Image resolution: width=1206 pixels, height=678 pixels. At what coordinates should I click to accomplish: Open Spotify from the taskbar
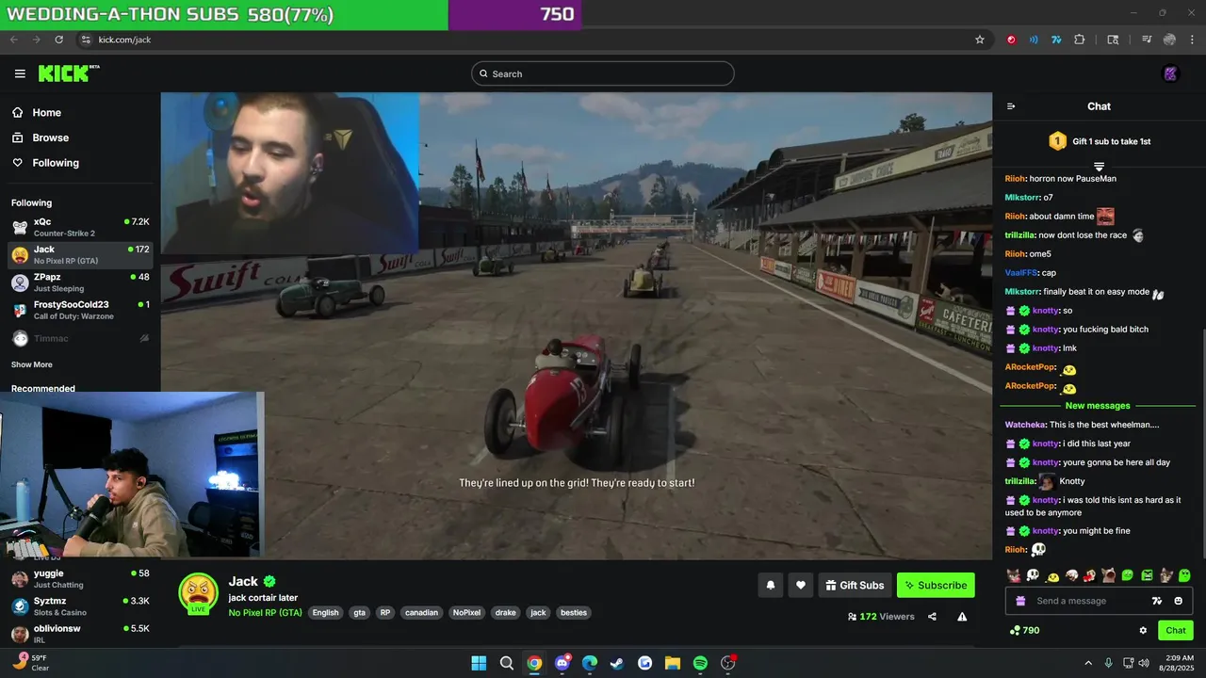click(700, 663)
